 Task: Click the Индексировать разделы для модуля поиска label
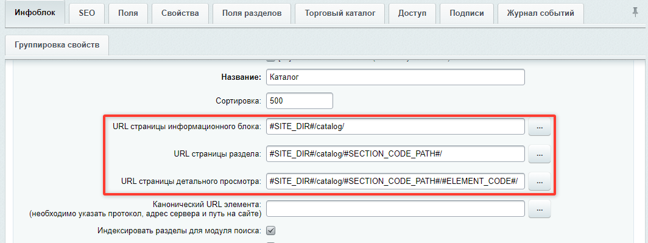click(179, 230)
